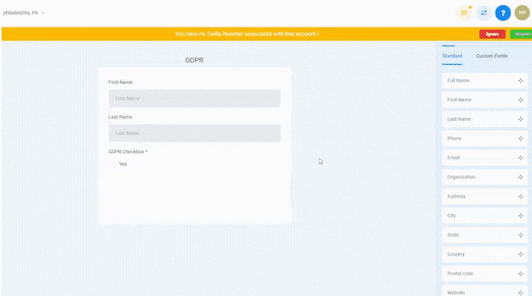Screen dimensions: 532x296
Task: Expand the philadelphia, PA location dropdown
Action: pyautogui.click(x=24, y=13)
